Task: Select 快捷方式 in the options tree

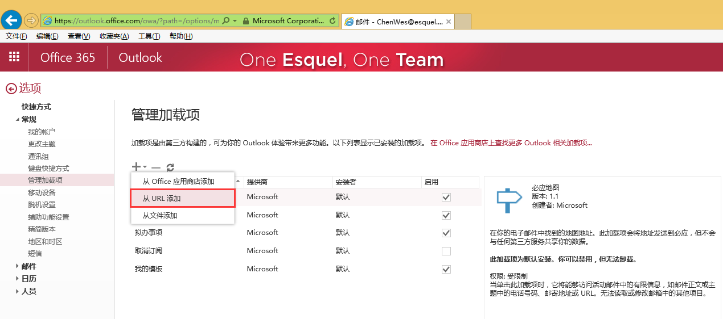Action: click(x=36, y=107)
